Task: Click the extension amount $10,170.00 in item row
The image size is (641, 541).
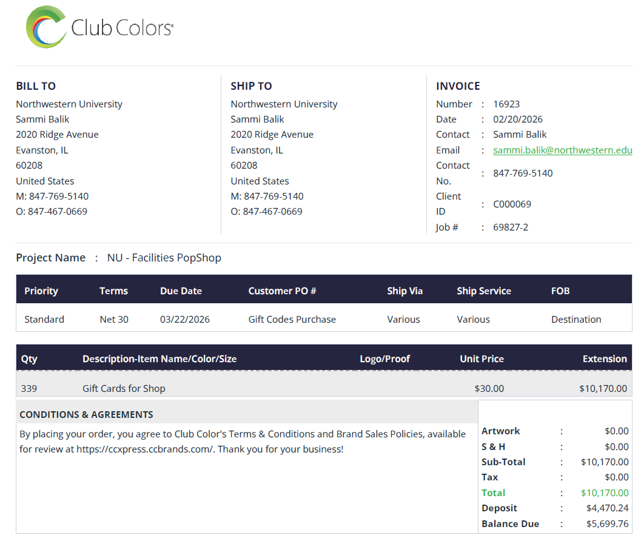Action: [603, 389]
